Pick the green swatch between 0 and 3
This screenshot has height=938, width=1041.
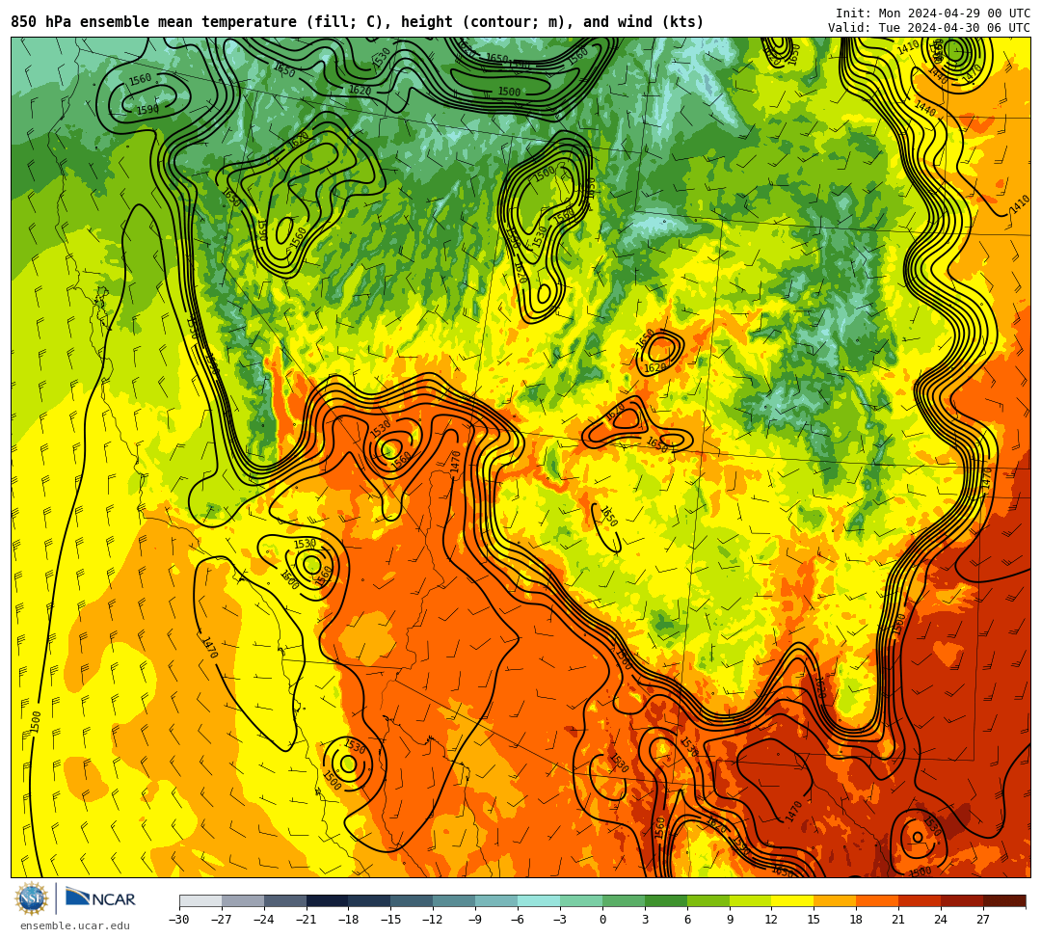[x=624, y=900]
